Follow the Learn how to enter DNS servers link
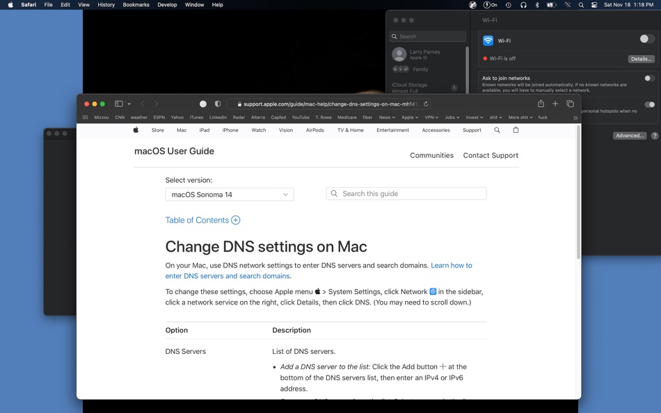 [x=451, y=265]
